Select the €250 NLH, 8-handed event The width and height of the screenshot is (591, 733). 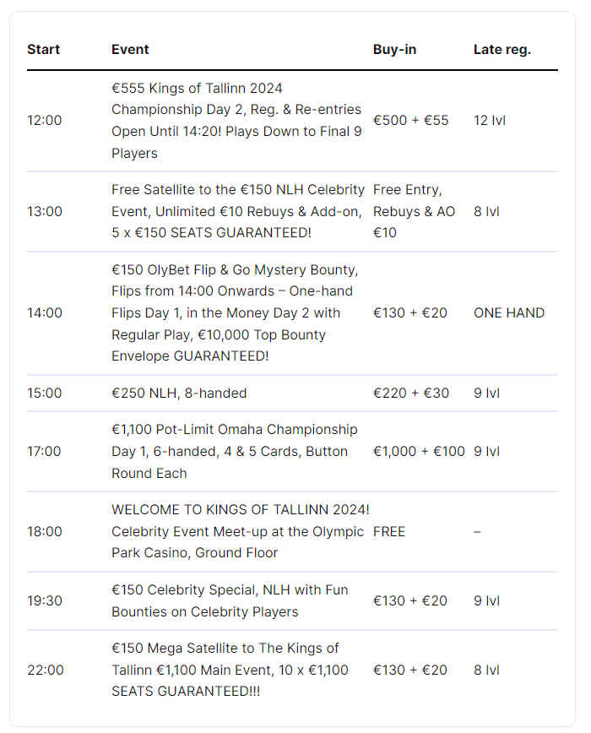click(179, 393)
